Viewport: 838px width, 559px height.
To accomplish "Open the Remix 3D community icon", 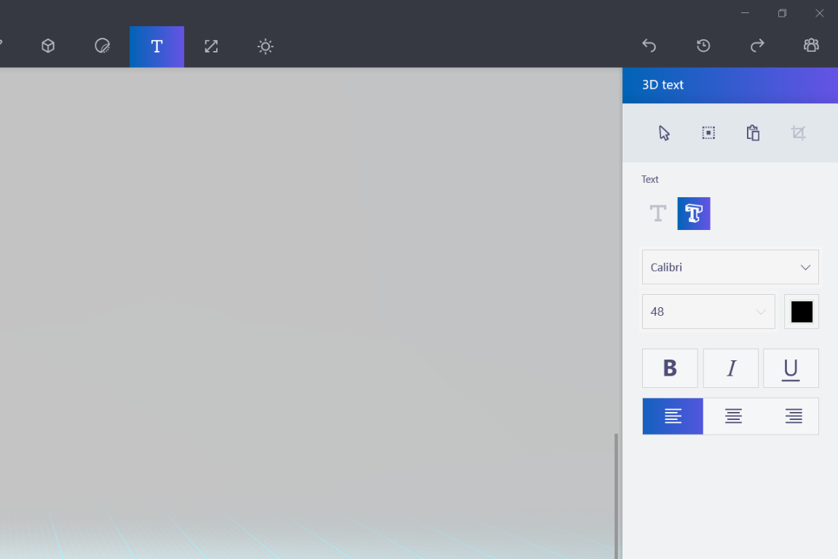I will coord(811,46).
